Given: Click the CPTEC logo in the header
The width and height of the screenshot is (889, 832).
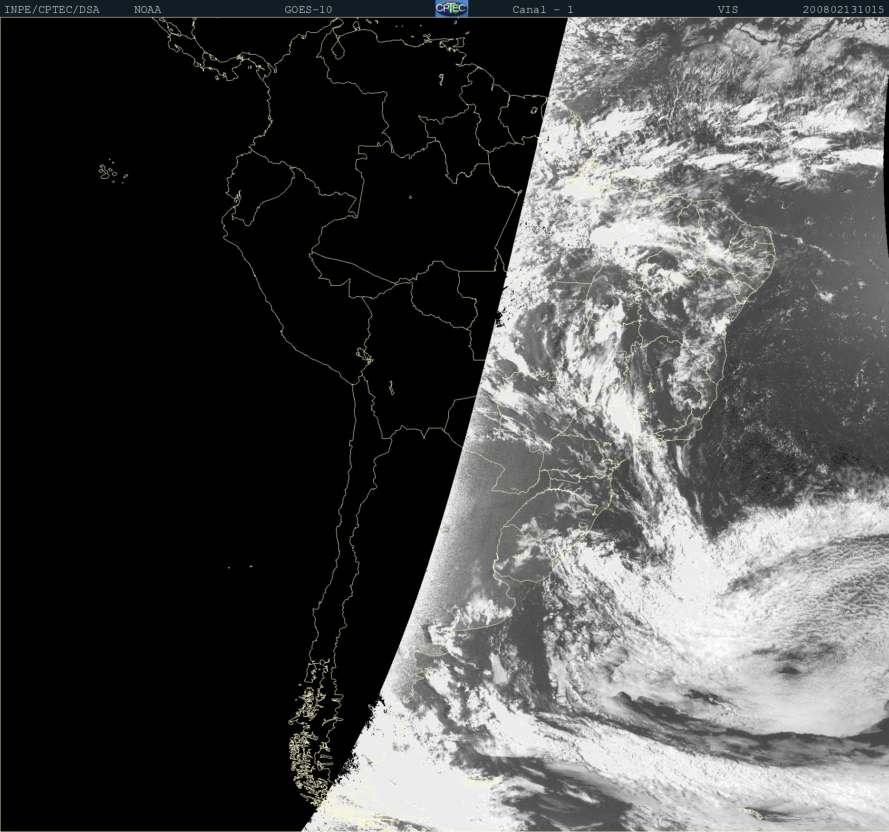Looking at the screenshot, I should coord(452,9).
